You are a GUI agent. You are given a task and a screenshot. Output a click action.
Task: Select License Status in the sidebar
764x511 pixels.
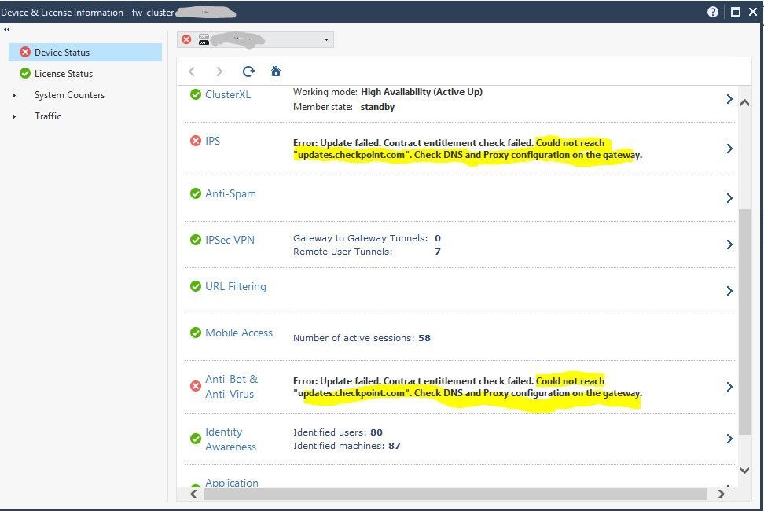click(64, 74)
